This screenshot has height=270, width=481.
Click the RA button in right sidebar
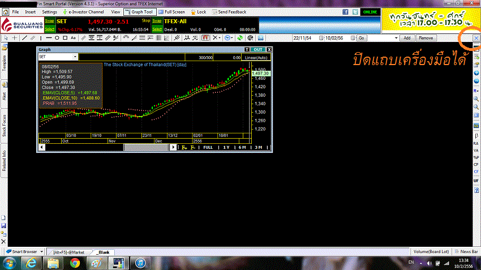476,143
